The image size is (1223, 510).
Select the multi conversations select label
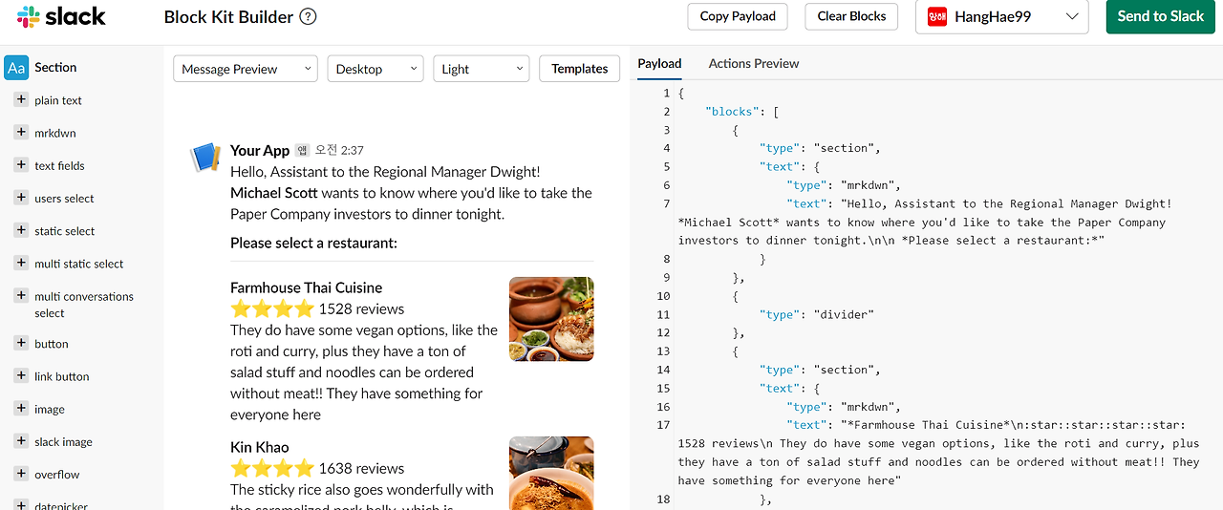pos(84,305)
